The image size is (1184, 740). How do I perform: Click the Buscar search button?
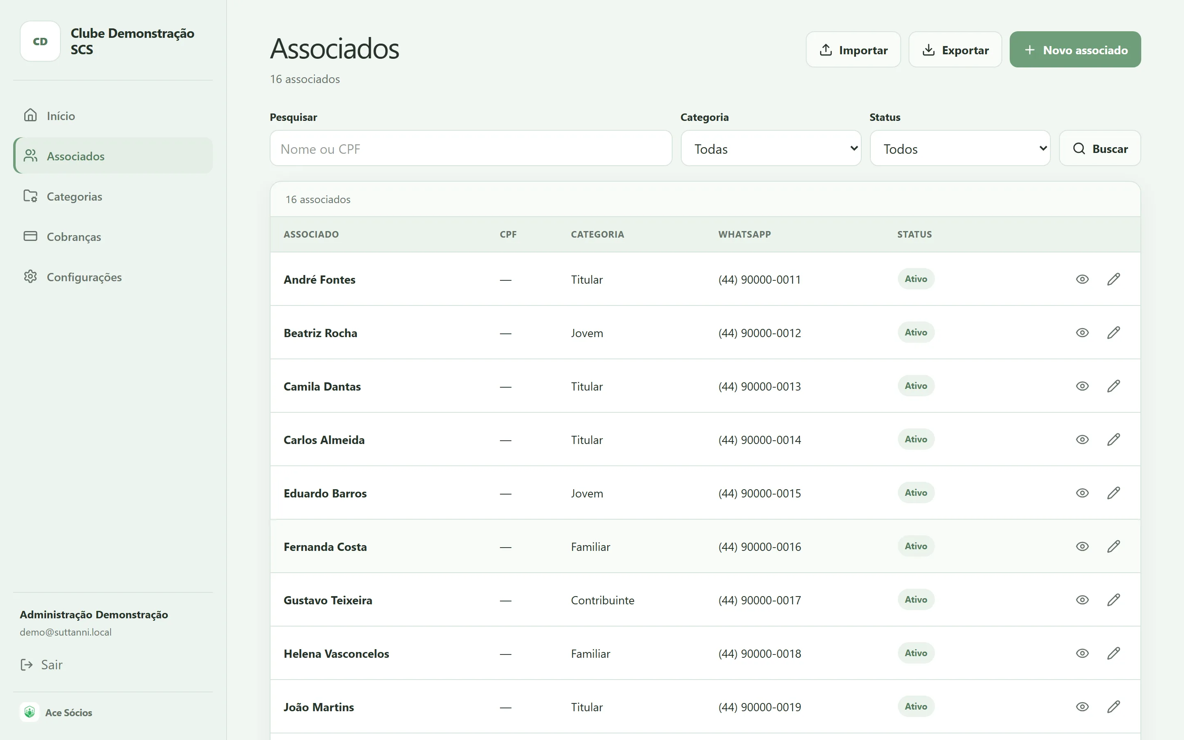point(1099,148)
